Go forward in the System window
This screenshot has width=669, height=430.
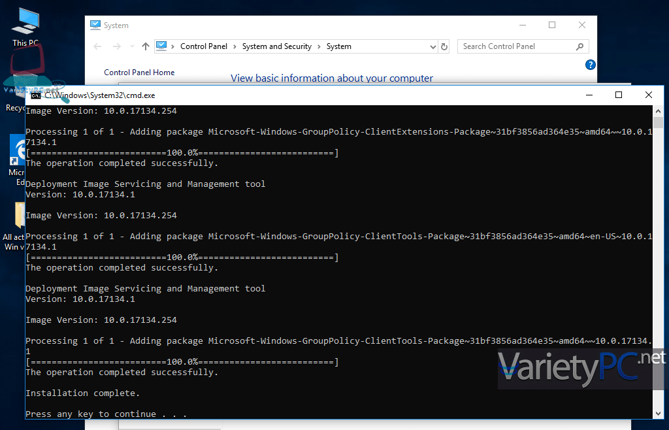116,46
